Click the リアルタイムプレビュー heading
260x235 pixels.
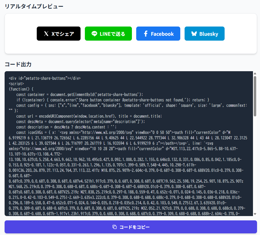point(34,6)
